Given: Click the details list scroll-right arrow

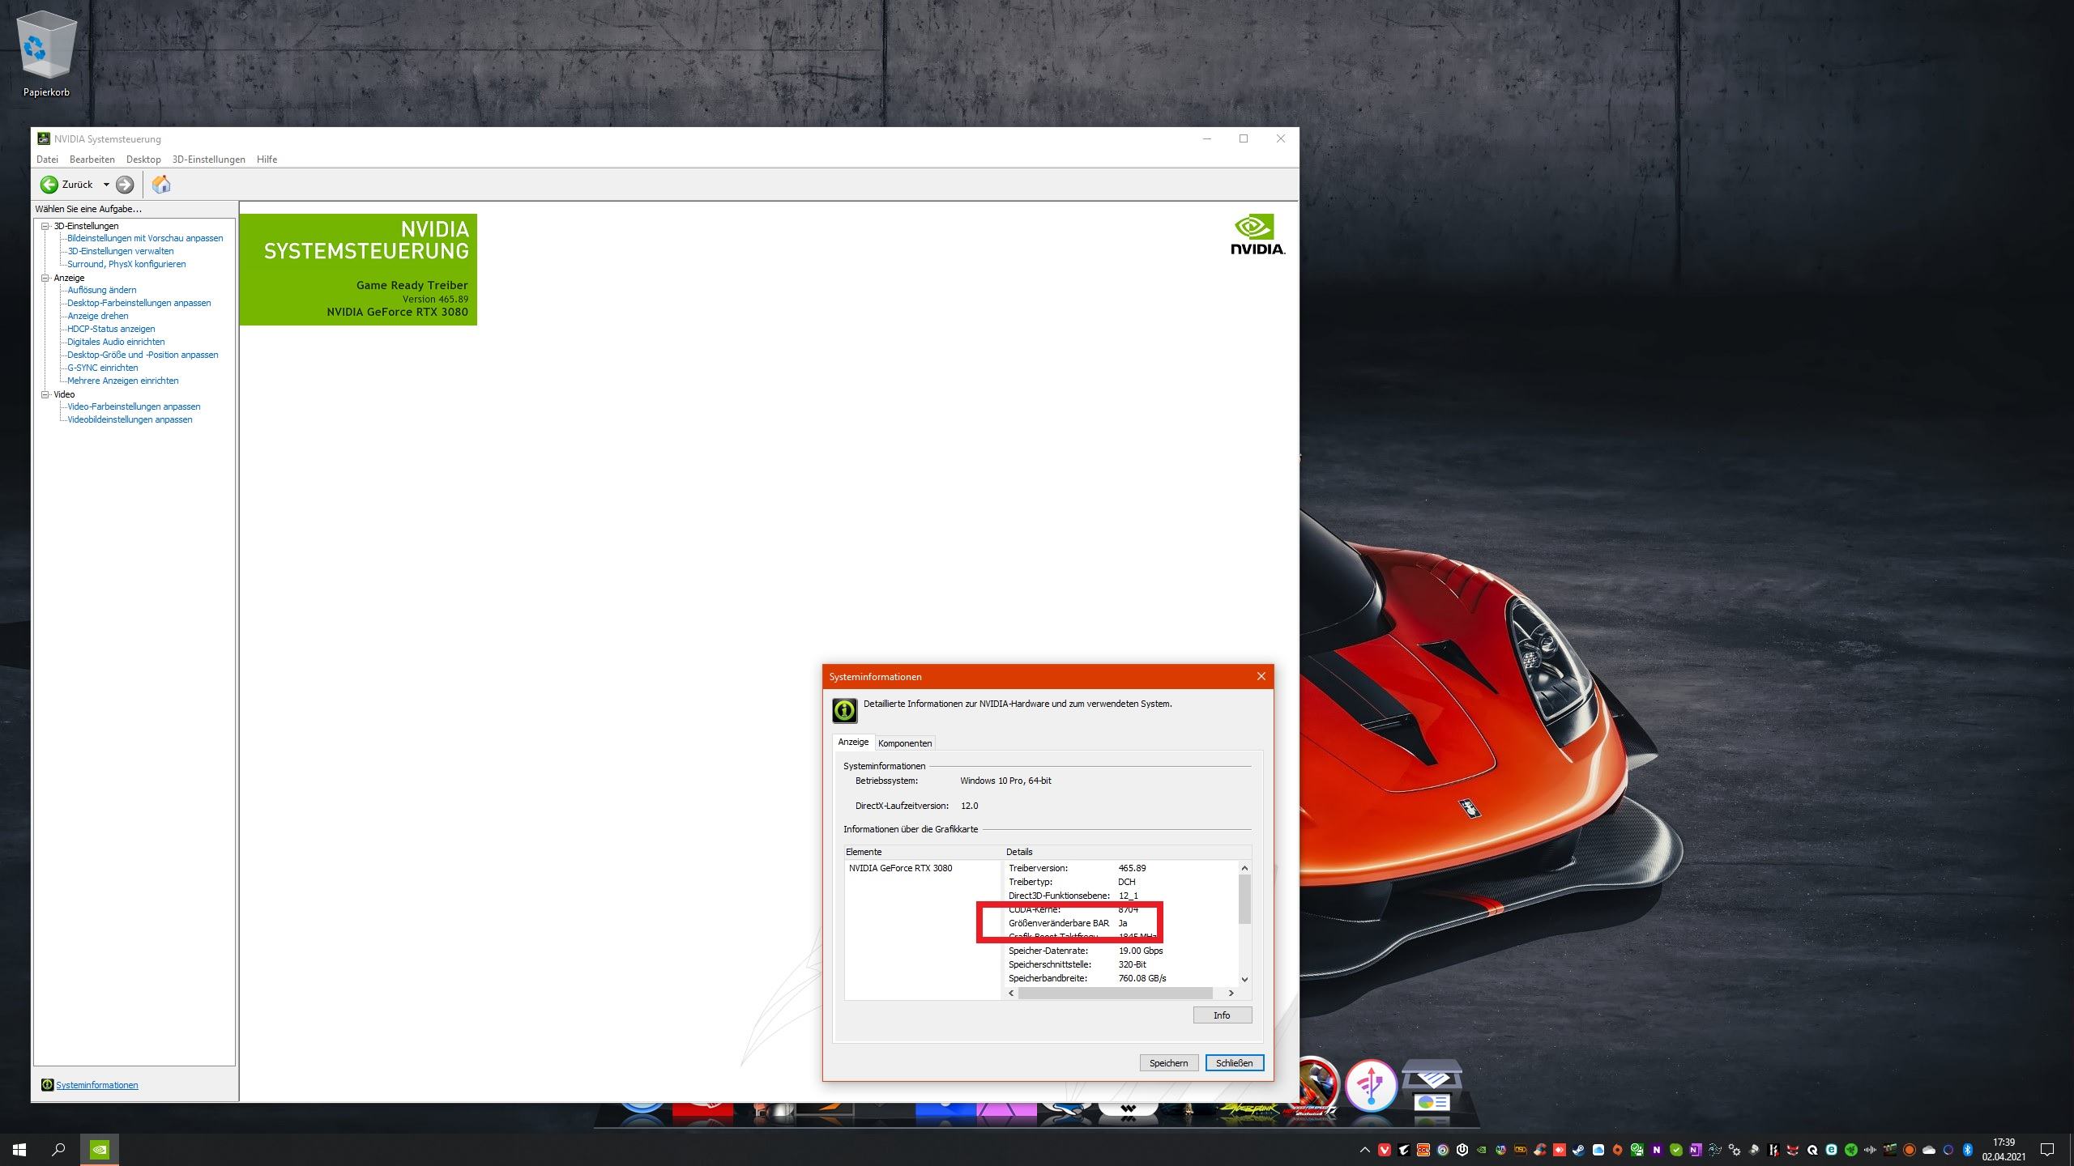Looking at the screenshot, I should 1231,994.
